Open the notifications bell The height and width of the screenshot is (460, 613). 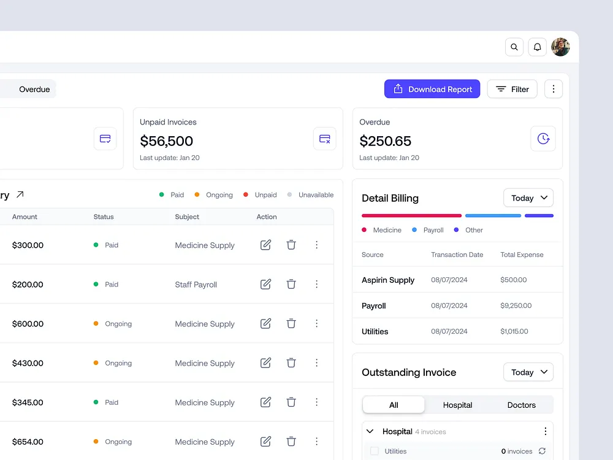pyautogui.click(x=537, y=47)
